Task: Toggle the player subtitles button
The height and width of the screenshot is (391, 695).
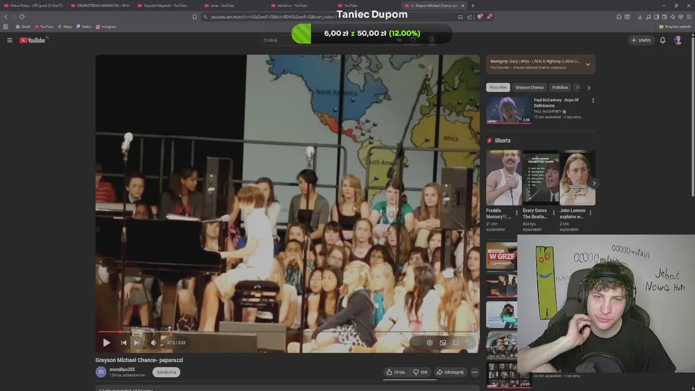Action: pyautogui.click(x=416, y=343)
